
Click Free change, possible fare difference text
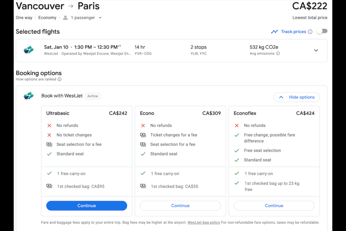coord(270,138)
